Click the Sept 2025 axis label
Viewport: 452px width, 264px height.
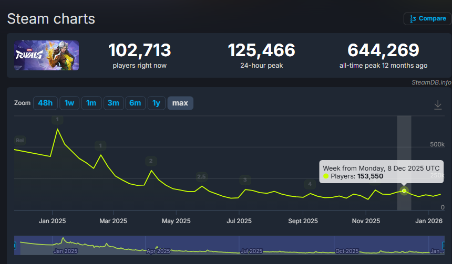(303, 221)
